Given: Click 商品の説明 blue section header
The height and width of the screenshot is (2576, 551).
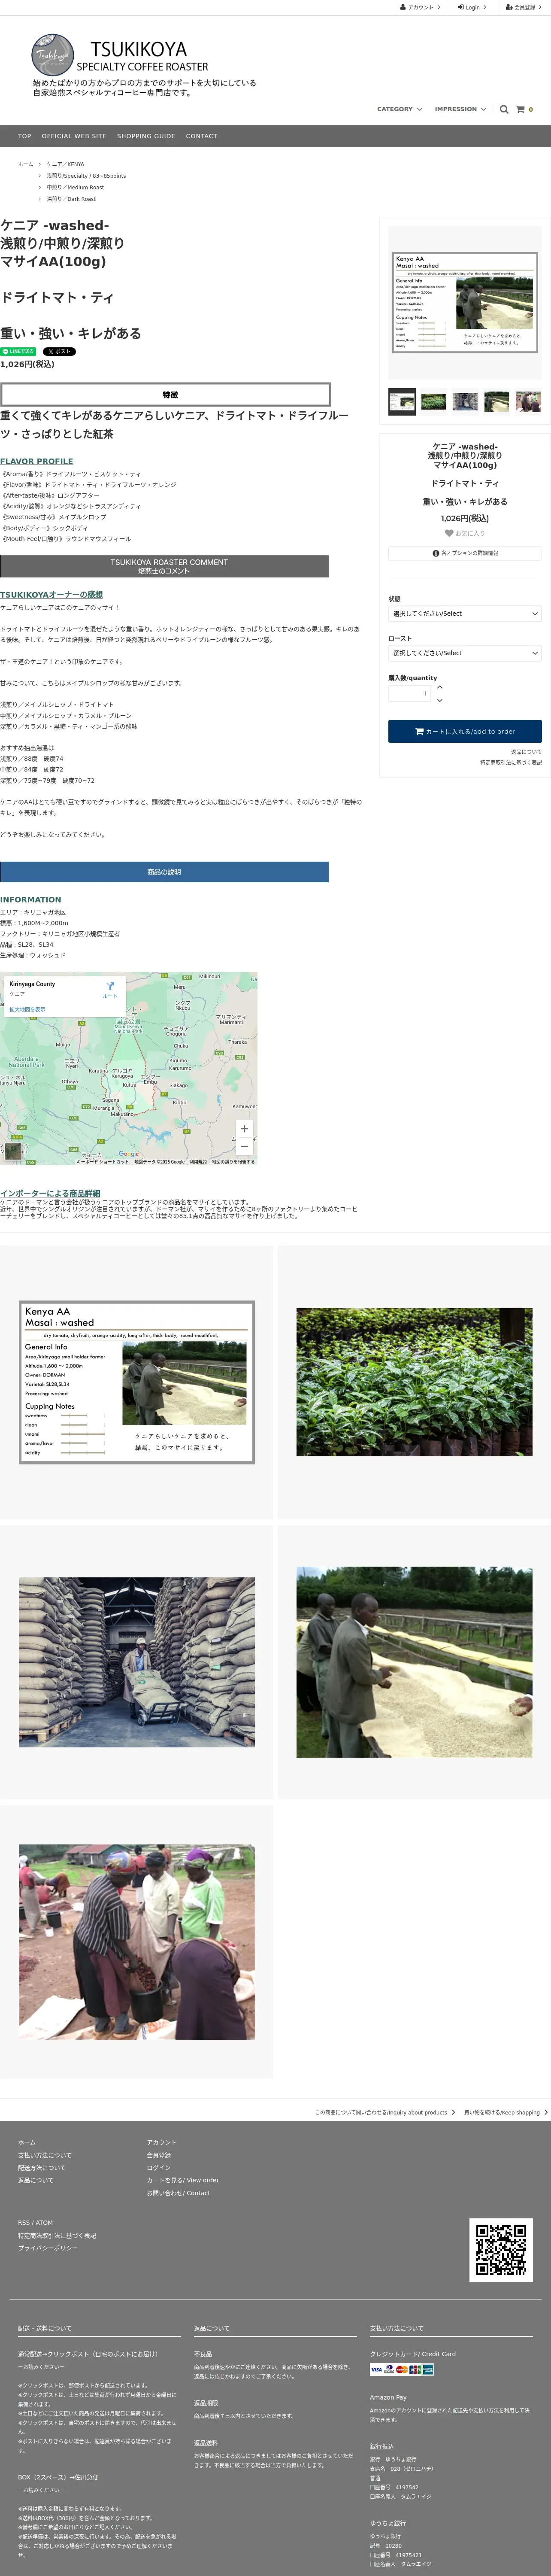Looking at the screenshot, I should tap(164, 872).
